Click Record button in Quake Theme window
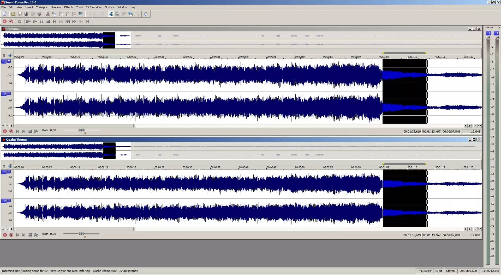The height and width of the screenshot is (275, 501). tap(5, 235)
